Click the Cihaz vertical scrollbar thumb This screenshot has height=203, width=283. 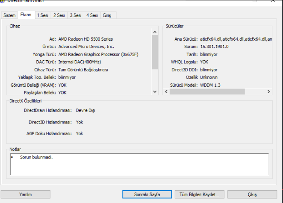click(155, 52)
